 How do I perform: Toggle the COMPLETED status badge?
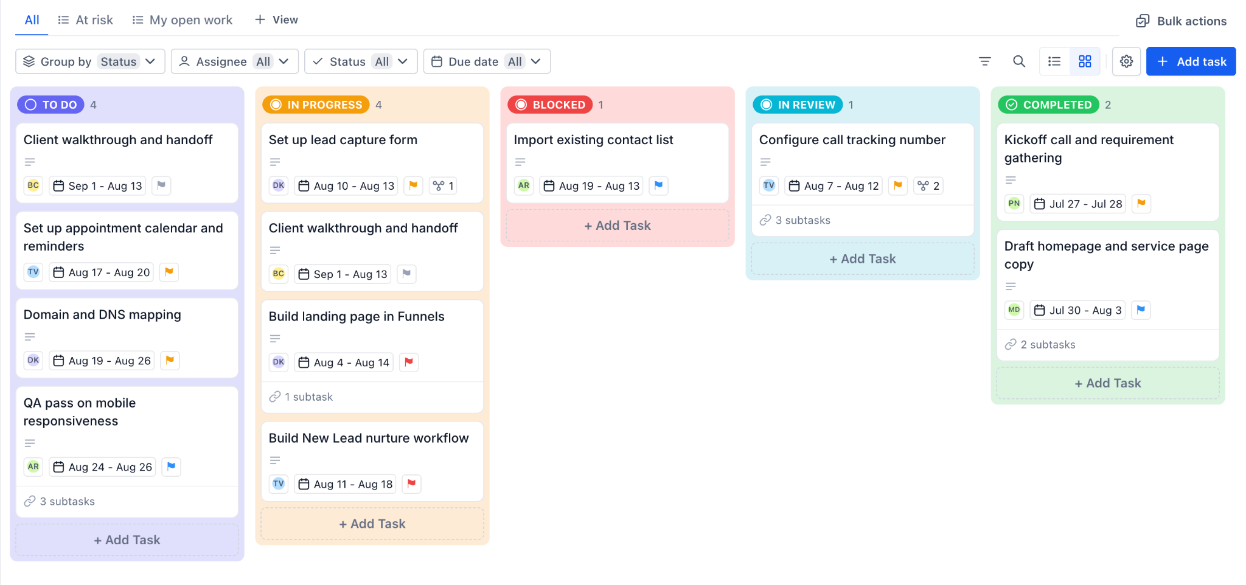coord(1049,105)
